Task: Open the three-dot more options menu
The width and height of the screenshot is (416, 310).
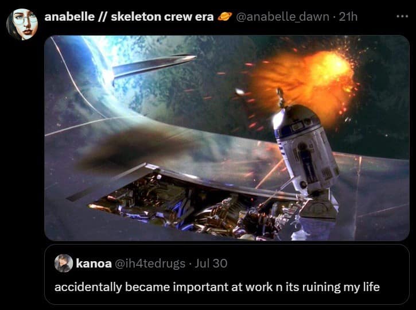Action: click(402, 17)
